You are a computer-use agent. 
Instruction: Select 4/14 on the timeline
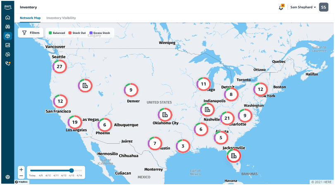point(79,176)
